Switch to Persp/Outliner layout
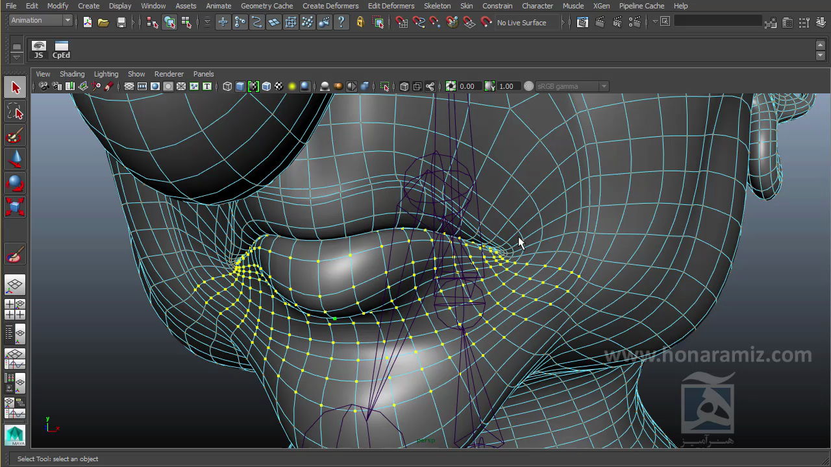831x467 pixels. click(x=16, y=334)
